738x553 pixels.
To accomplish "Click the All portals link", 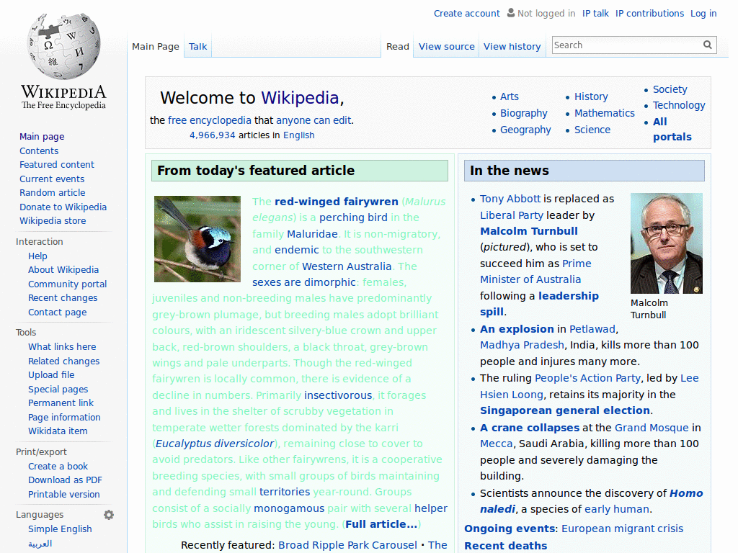I will pos(672,130).
